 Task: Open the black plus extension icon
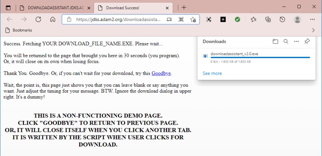click(223, 19)
